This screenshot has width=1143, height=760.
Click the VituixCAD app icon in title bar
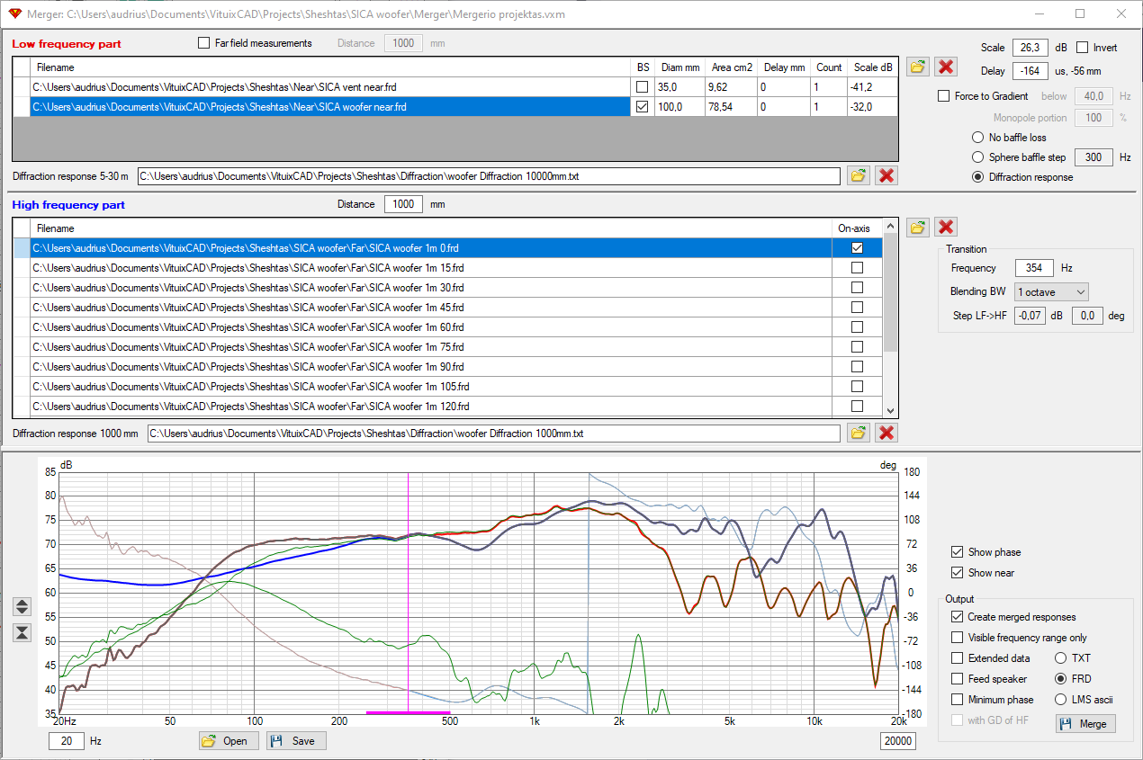(15, 14)
